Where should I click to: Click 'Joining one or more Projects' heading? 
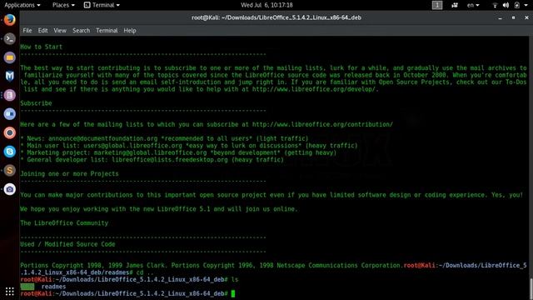69,174
